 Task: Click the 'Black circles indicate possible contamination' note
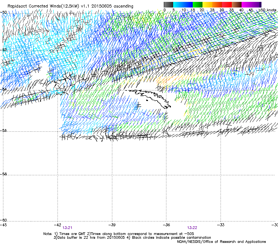coord(171,238)
